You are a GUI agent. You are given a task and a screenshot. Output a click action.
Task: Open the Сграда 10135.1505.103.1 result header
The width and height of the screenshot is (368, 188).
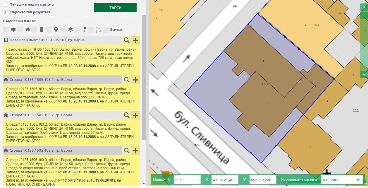click(x=62, y=80)
